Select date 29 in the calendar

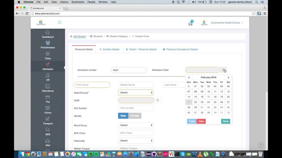pyautogui.click(x=196, y=107)
